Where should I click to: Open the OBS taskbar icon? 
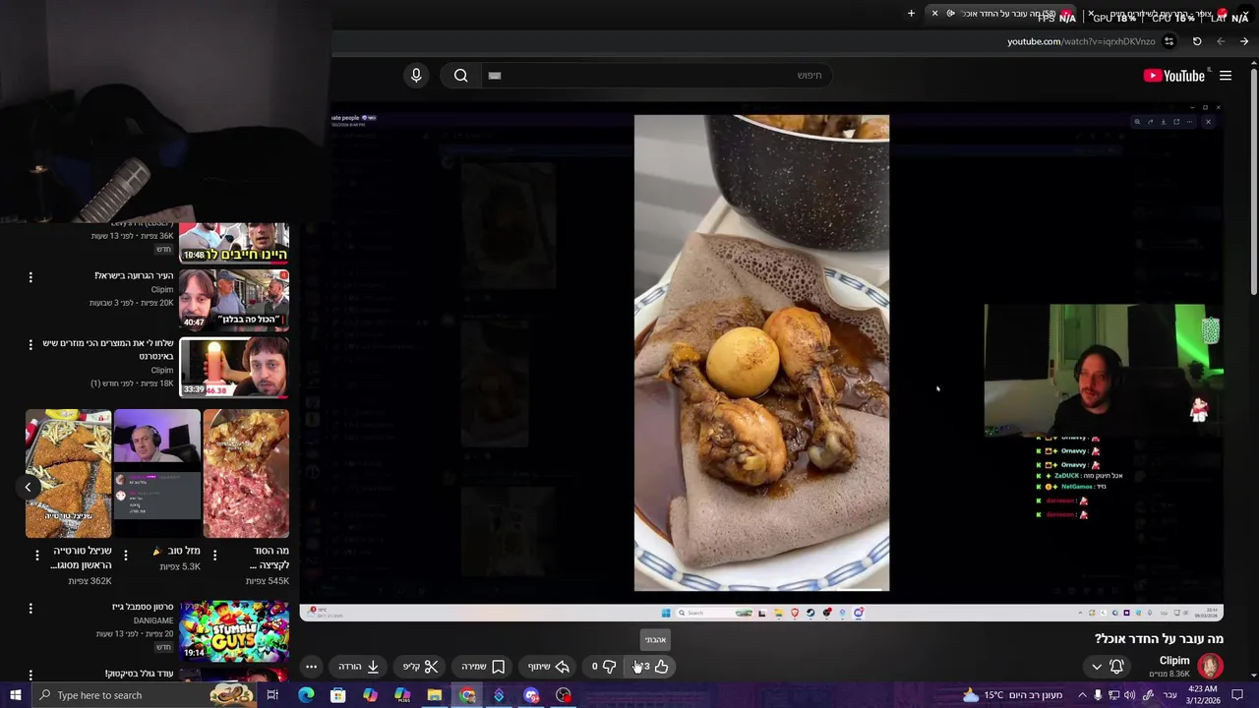click(564, 695)
